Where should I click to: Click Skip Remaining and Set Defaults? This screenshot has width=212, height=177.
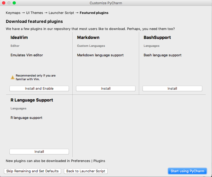coord(32,171)
